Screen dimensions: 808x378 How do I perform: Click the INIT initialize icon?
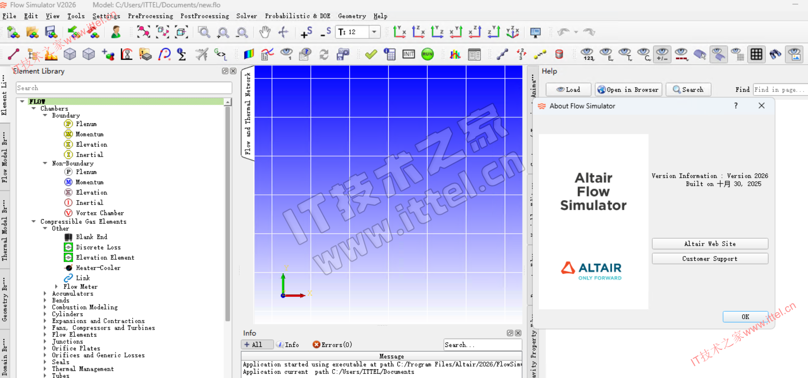(408, 54)
